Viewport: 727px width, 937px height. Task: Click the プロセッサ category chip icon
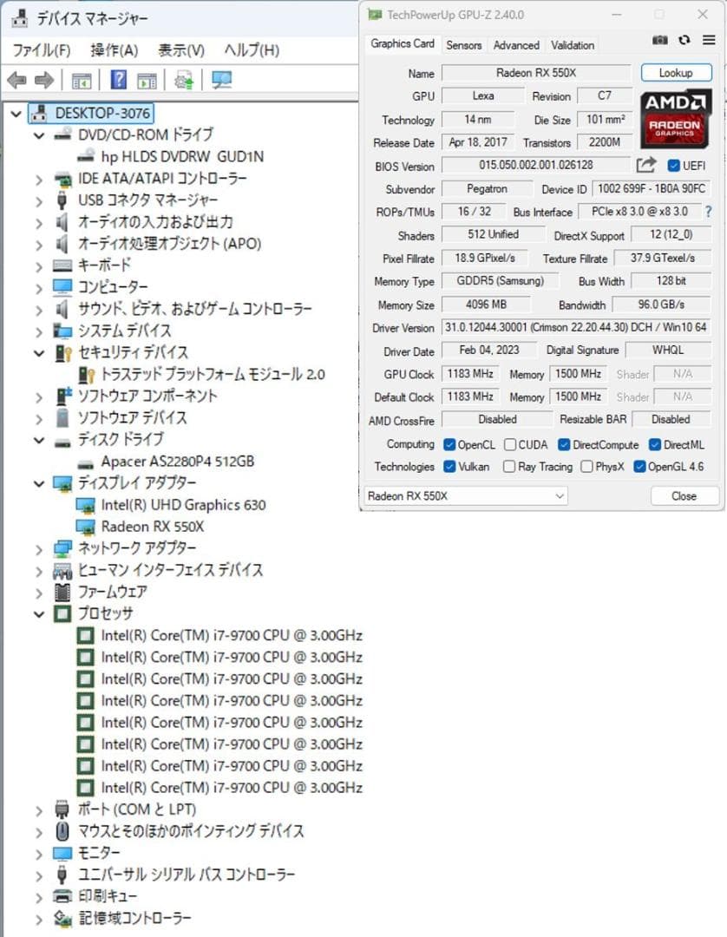[62, 613]
